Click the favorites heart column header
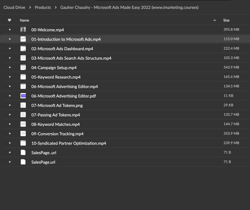This screenshot has width=250, height=210. pyautogui.click(x=9, y=20)
